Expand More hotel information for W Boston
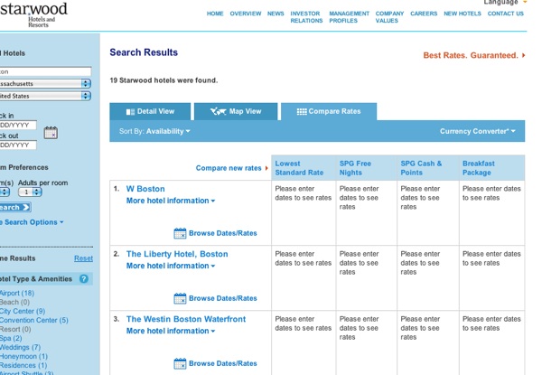The image size is (542, 375). click(171, 201)
